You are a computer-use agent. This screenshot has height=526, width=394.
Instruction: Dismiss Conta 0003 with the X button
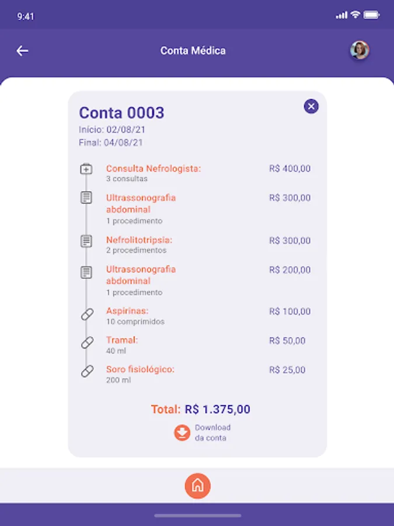[x=311, y=107]
